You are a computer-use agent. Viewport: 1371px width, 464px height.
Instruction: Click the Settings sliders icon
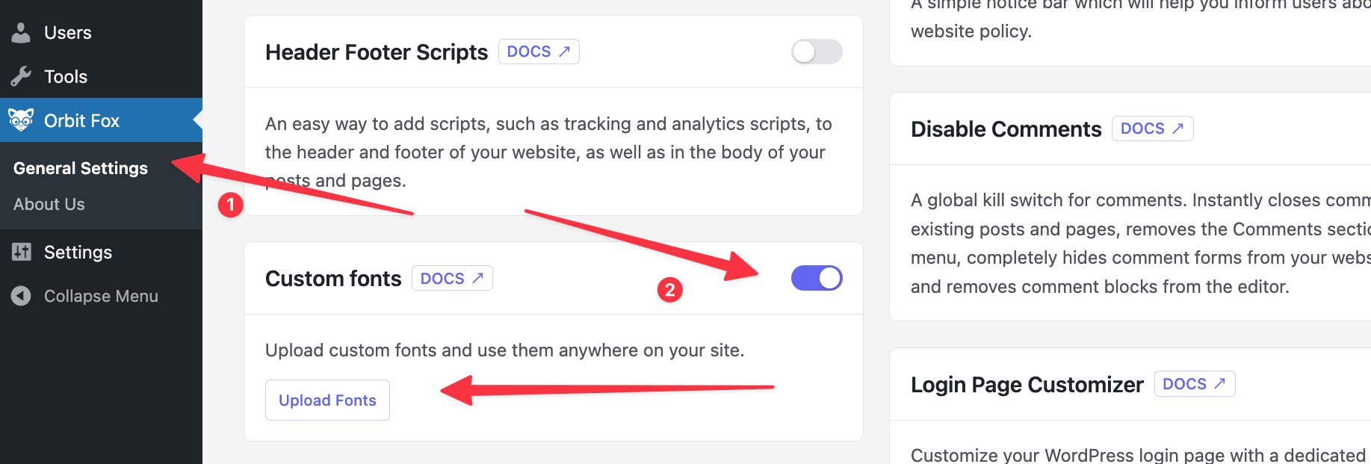tap(21, 253)
